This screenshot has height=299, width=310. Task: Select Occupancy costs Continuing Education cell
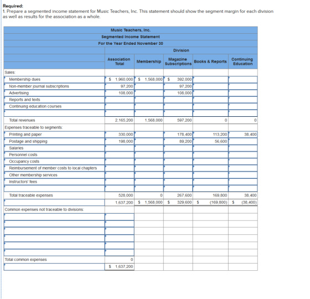pos(243,162)
